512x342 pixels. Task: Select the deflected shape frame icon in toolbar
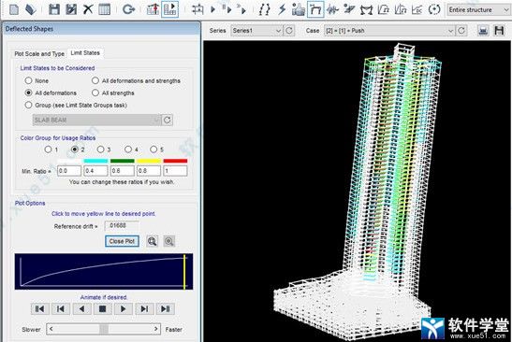click(315, 9)
